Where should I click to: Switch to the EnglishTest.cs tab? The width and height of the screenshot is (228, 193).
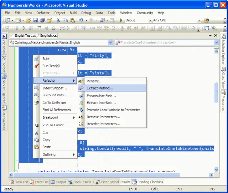25,36
